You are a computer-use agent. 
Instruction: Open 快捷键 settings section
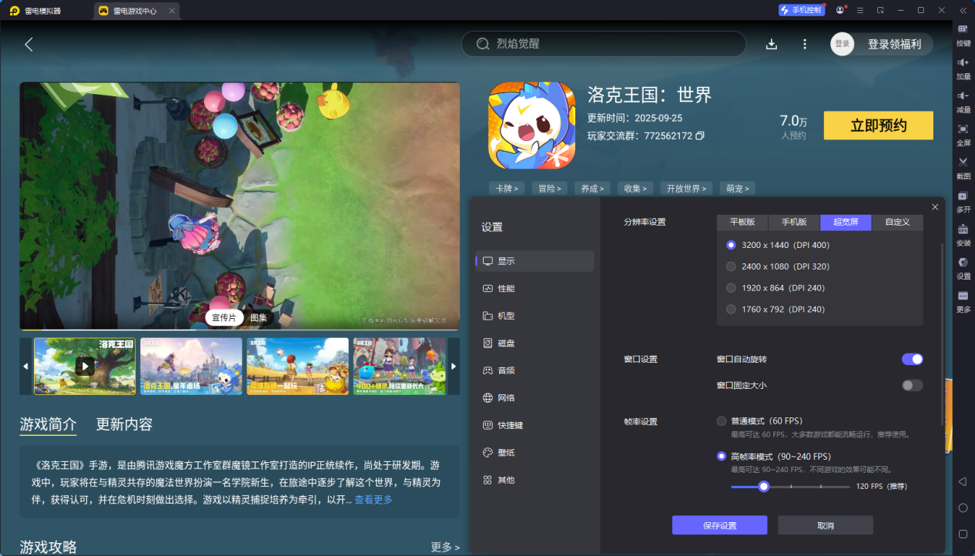[x=534, y=425]
